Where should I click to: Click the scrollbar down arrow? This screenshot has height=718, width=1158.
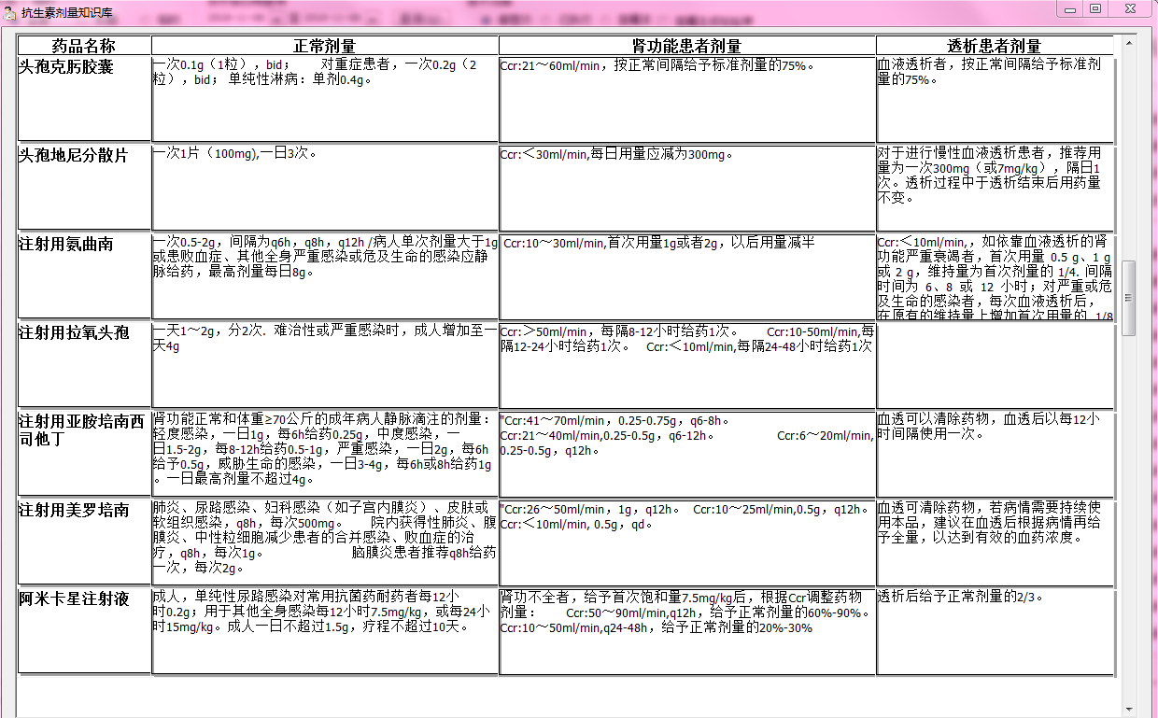click(x=1128, y=710)
